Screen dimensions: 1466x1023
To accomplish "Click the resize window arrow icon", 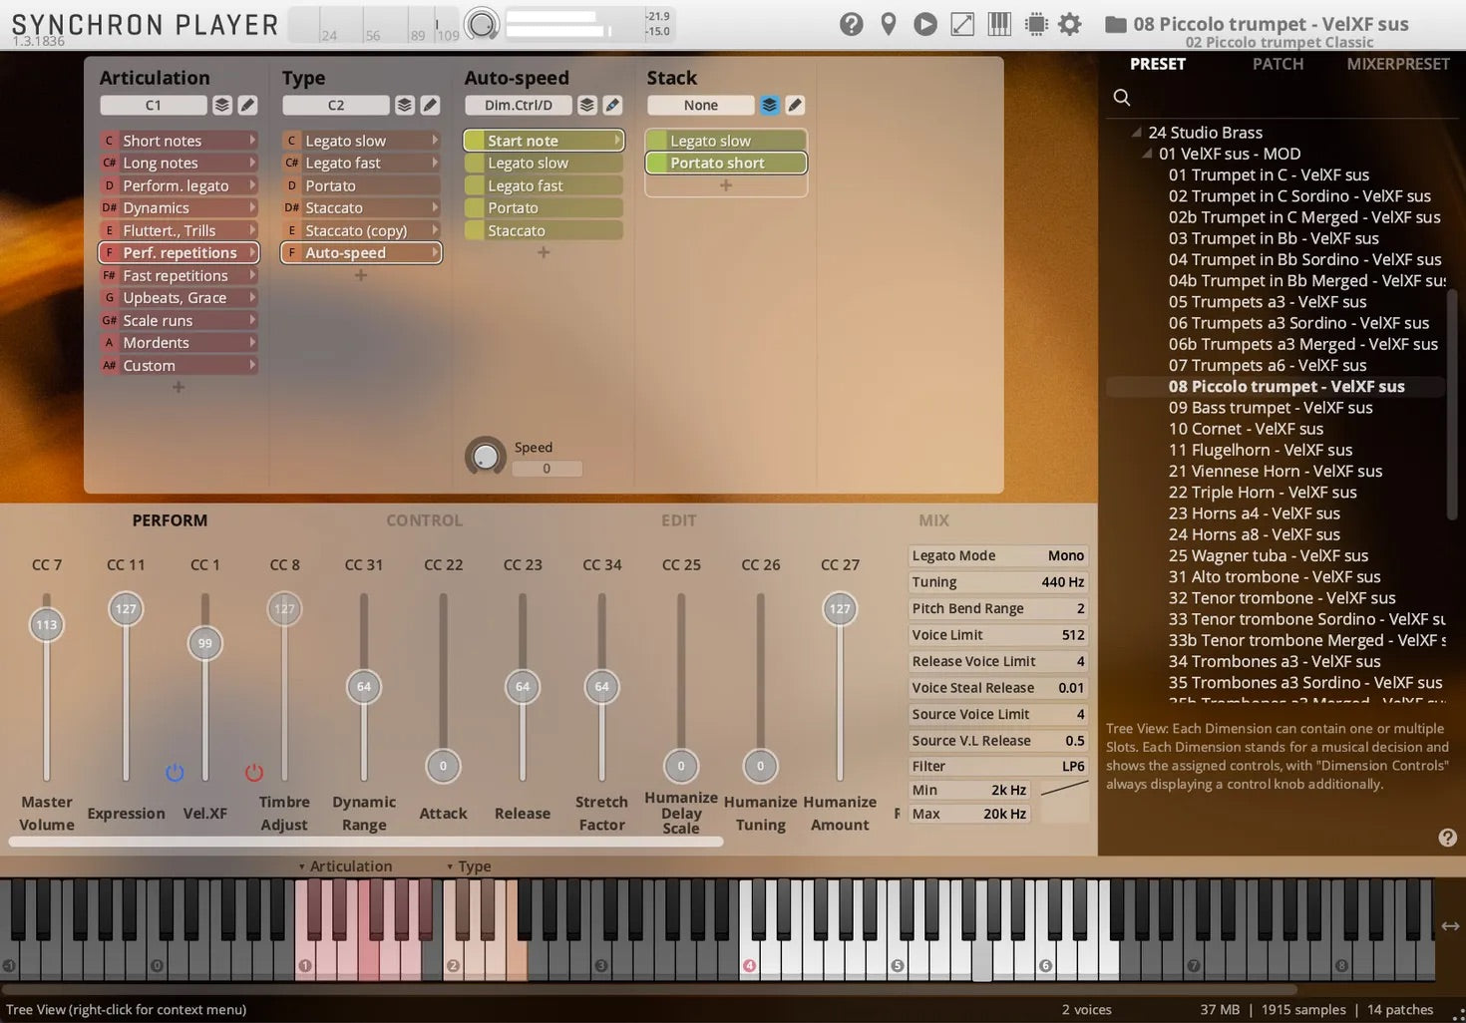I will point(962,24).
